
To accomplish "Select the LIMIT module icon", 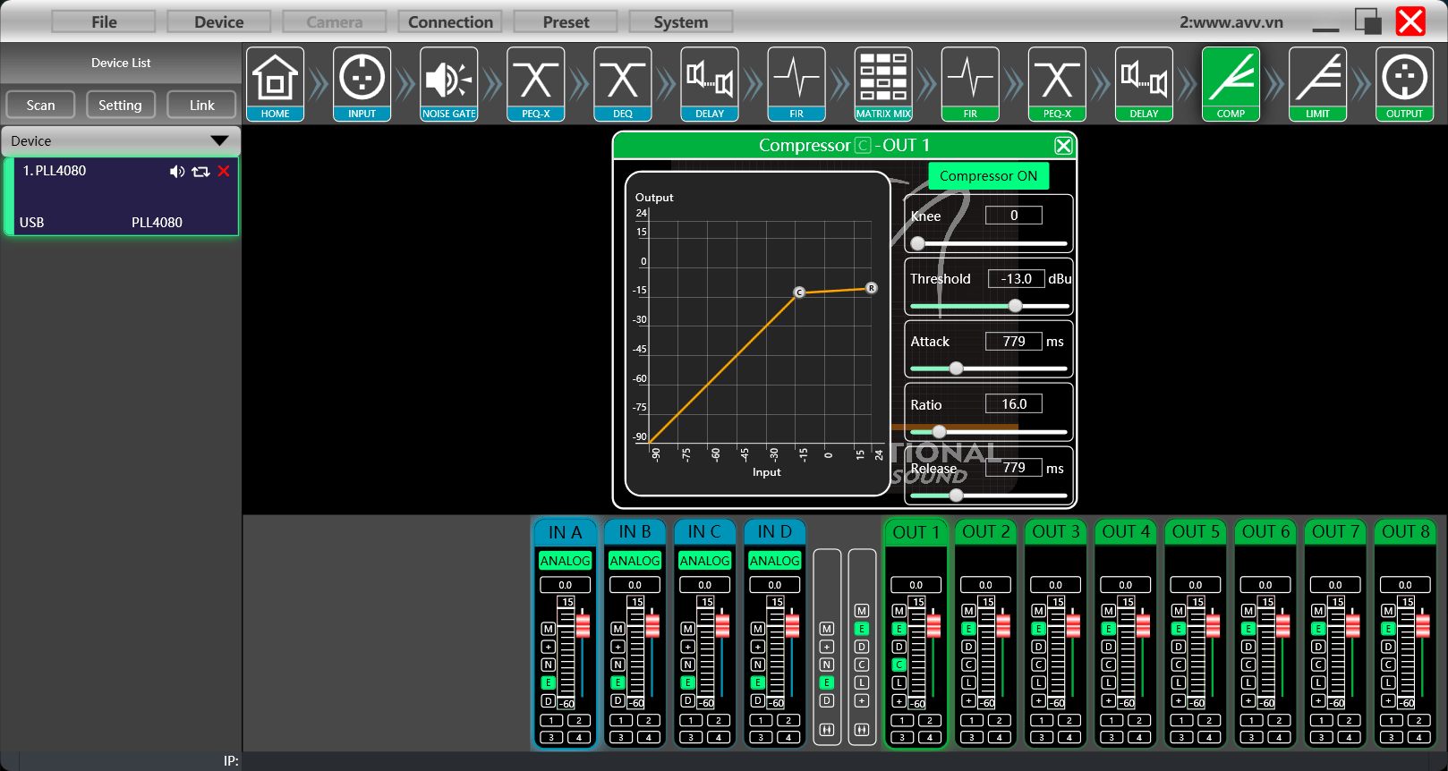I will coord(1317,84).
